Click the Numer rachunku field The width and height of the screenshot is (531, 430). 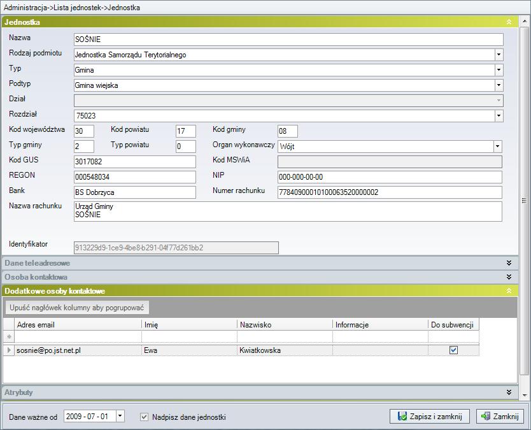click(x=390, y=192)
